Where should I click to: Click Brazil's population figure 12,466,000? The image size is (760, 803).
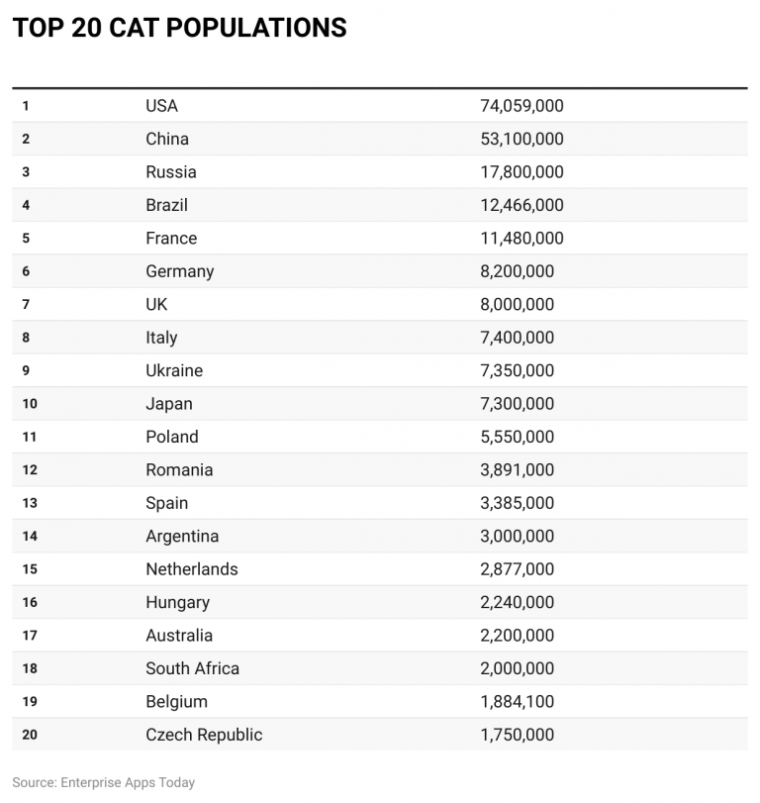pos(522,205)
